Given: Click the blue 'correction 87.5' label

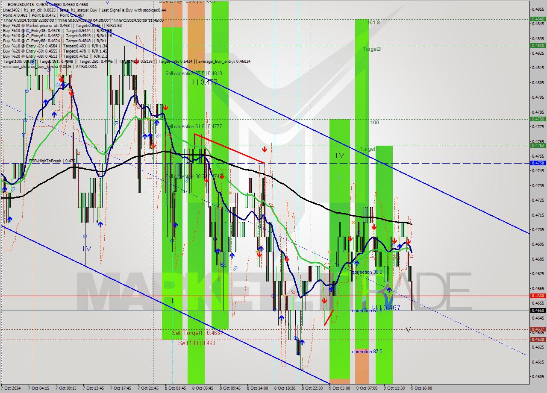Looking at the screenshot, I should [x=367, y=352].
